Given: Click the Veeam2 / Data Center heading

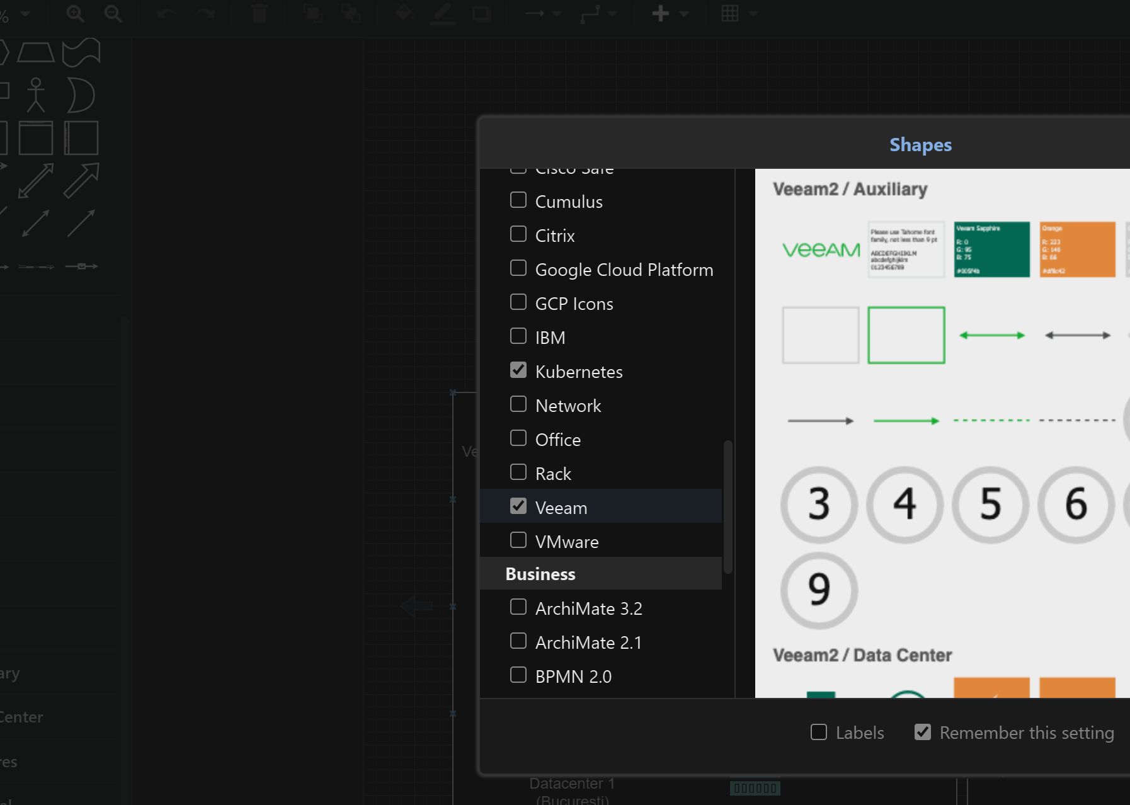Looking at the screenshot, I should (x=862, y=655).
